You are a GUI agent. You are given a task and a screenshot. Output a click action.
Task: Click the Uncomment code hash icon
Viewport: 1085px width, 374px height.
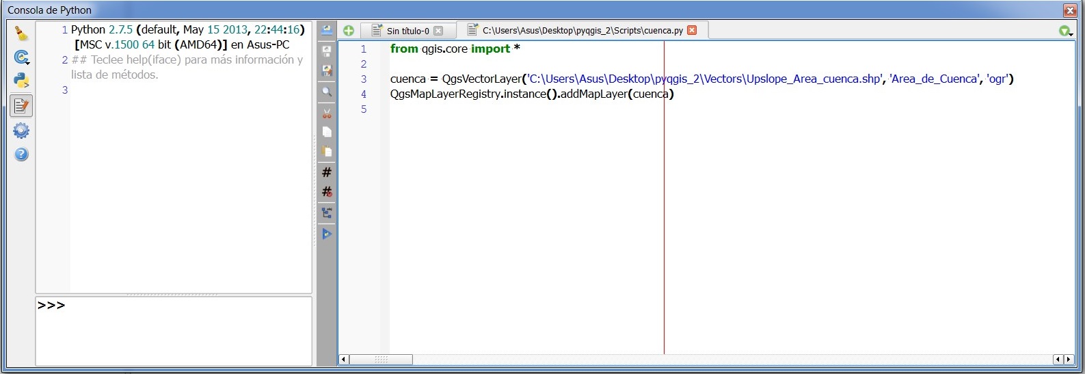pyautogui.click(x=327, y=192)
